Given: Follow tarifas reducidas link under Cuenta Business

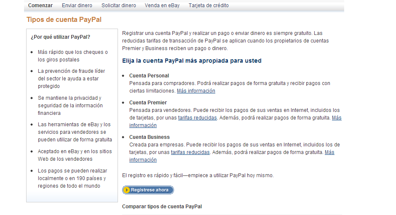Looking at the screenshot, I should click(x=190, y=152).
